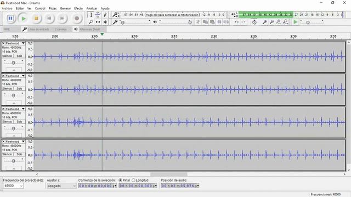Toggle the Sync-Lock tracks clock icon
Image resolution: width=351 pixels, height=197 pixels.
pyautogui.click(x=254, y=22)
